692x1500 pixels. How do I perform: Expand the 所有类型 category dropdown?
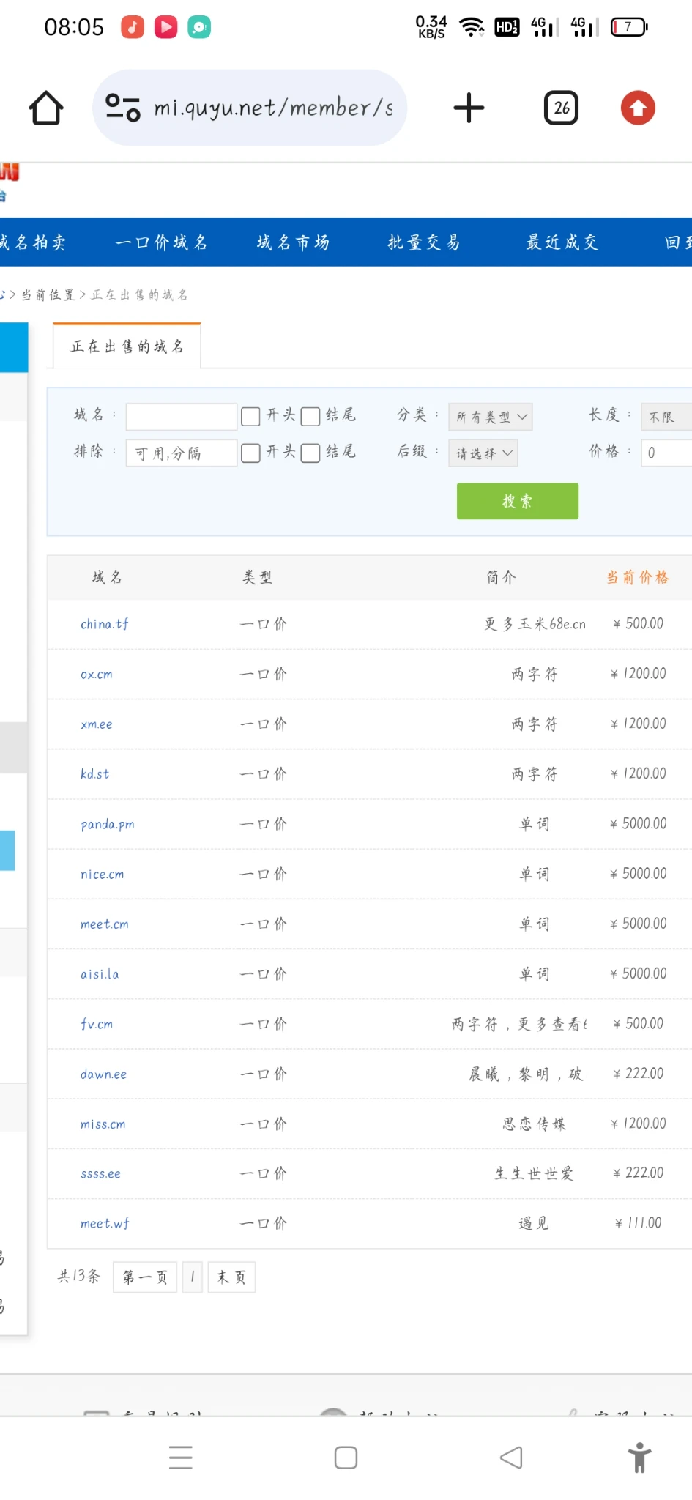pos(490,417)
